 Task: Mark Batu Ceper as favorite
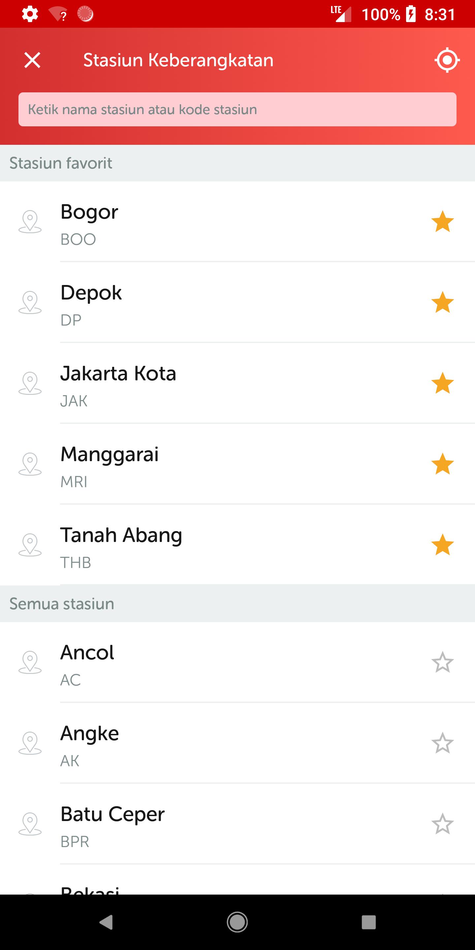tap(442, 824)
